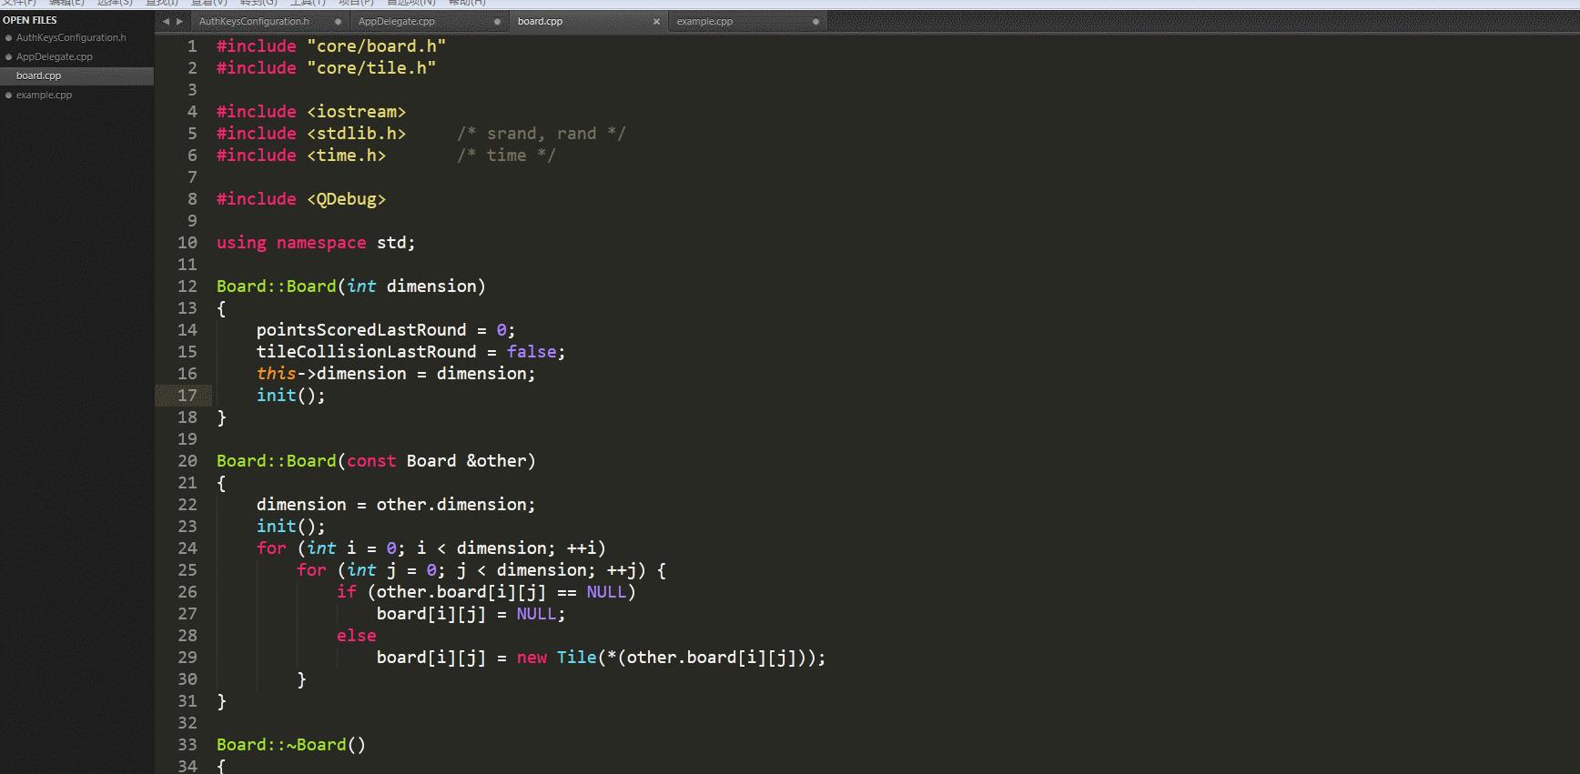
Task: Click line number 12 in the gutter
Action: pyautogui.click(x=187, y=286)
